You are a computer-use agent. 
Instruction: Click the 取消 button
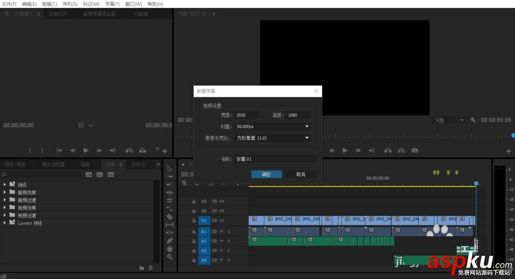coord(301,175)
